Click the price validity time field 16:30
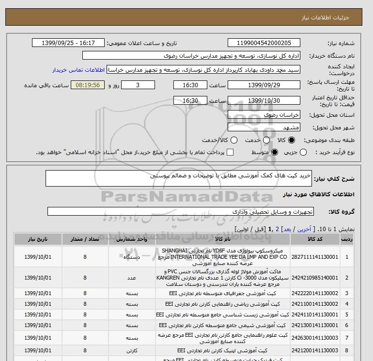Viewport: 373px width, 361px height. (190, 100)
